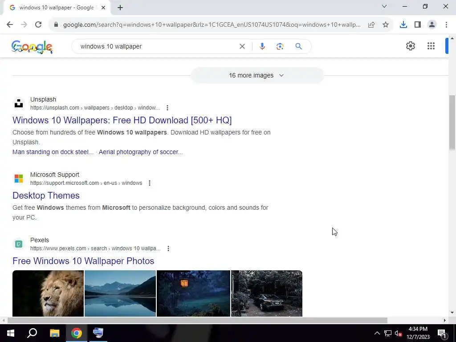Search by image with Google Lens
The height and width of the screenshot is (342, 456).
pyautogui.click(x=280, y=46)
